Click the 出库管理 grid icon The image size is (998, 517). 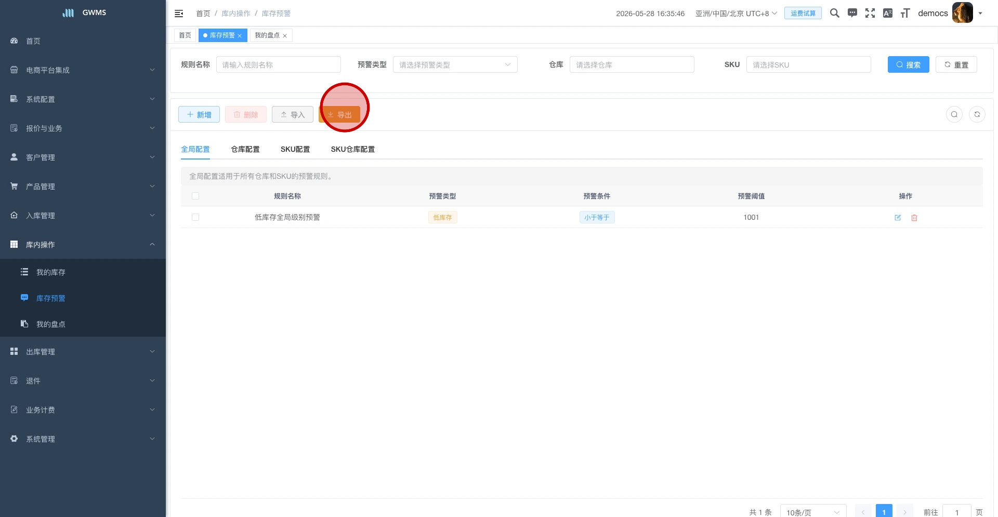tap(14, 351)
